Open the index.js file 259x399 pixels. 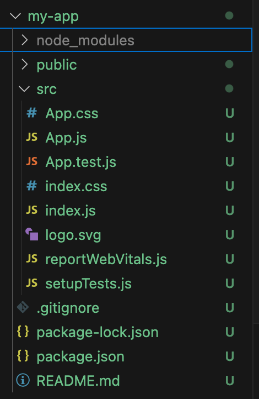click(x=71, y=211)
